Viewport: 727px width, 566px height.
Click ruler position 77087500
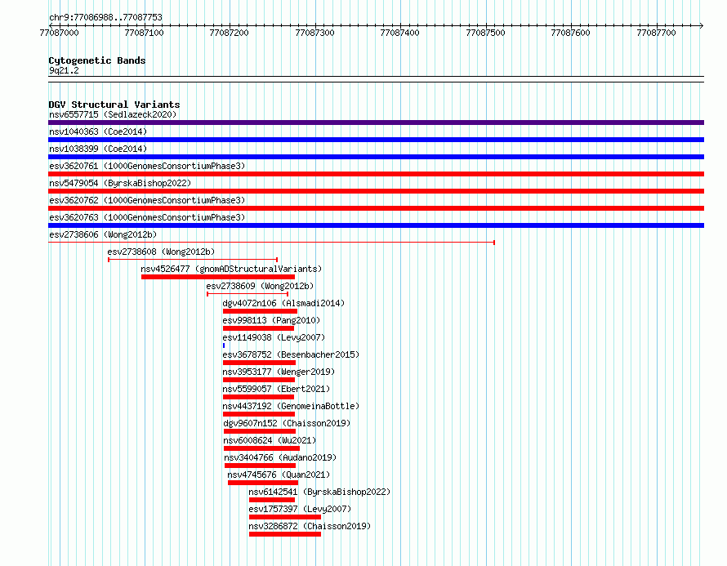point(485,33)
